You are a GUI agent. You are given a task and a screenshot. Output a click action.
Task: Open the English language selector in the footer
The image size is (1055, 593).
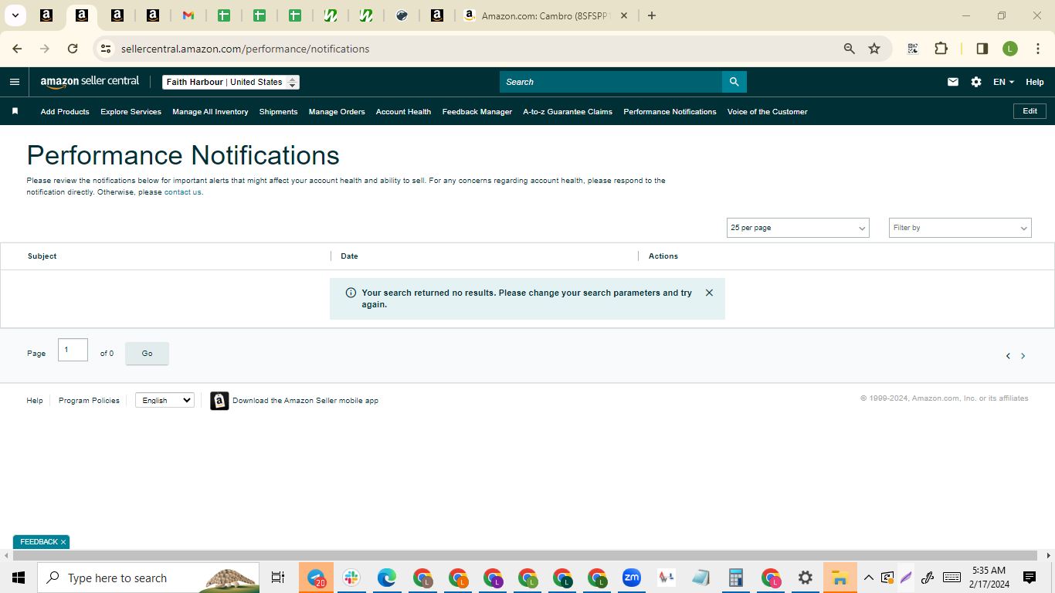165,401
